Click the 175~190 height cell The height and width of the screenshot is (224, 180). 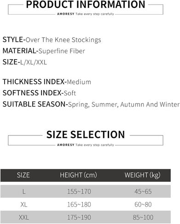pos(79,218)
